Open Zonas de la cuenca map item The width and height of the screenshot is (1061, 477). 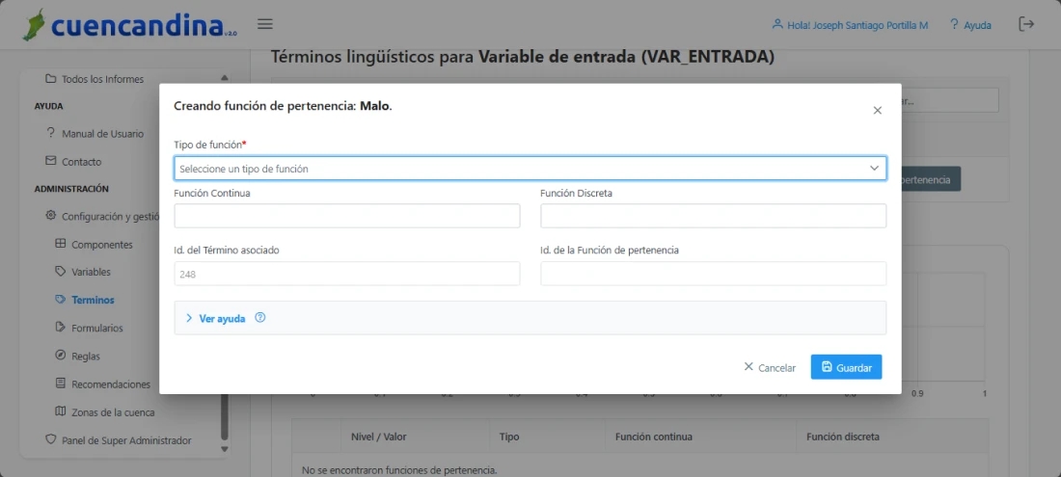(112, 412)
